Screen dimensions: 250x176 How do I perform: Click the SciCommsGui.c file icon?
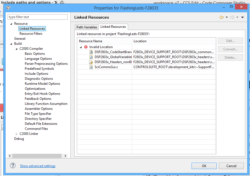point(91,67)
